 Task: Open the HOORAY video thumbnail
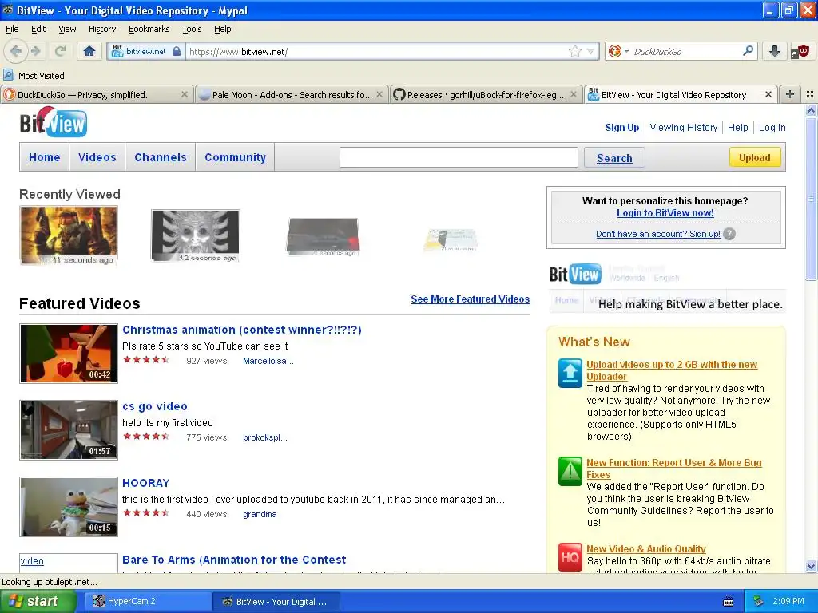click(x=69, y=507)
